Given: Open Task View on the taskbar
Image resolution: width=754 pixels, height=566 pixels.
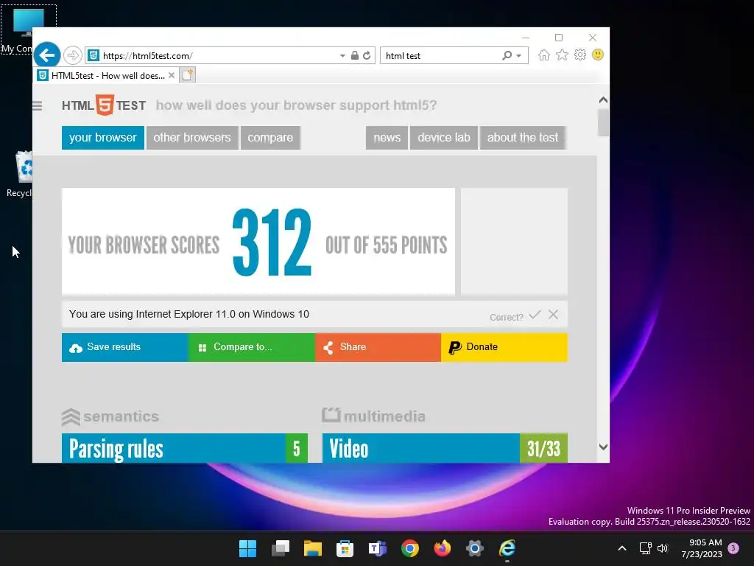Looking at the screenshot, I should pyautogui.click(x=281, y=548).
